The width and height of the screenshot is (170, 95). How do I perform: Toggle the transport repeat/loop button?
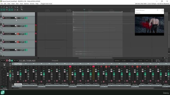[12, 61]
